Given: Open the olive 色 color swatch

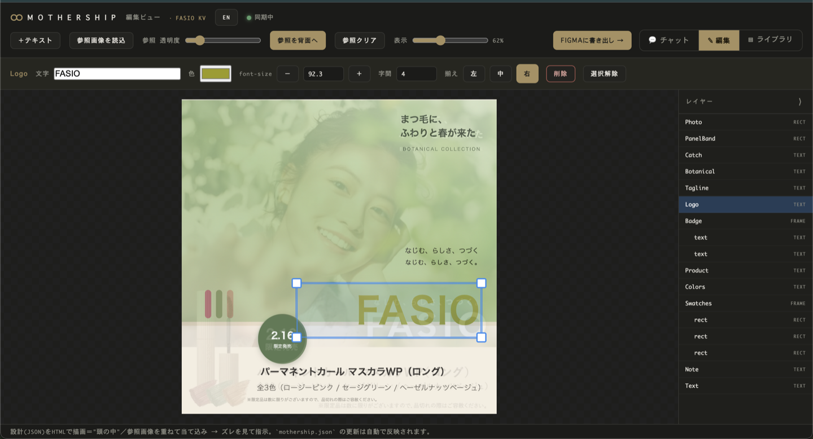Looking at the screenshot, I should [216, 74].
